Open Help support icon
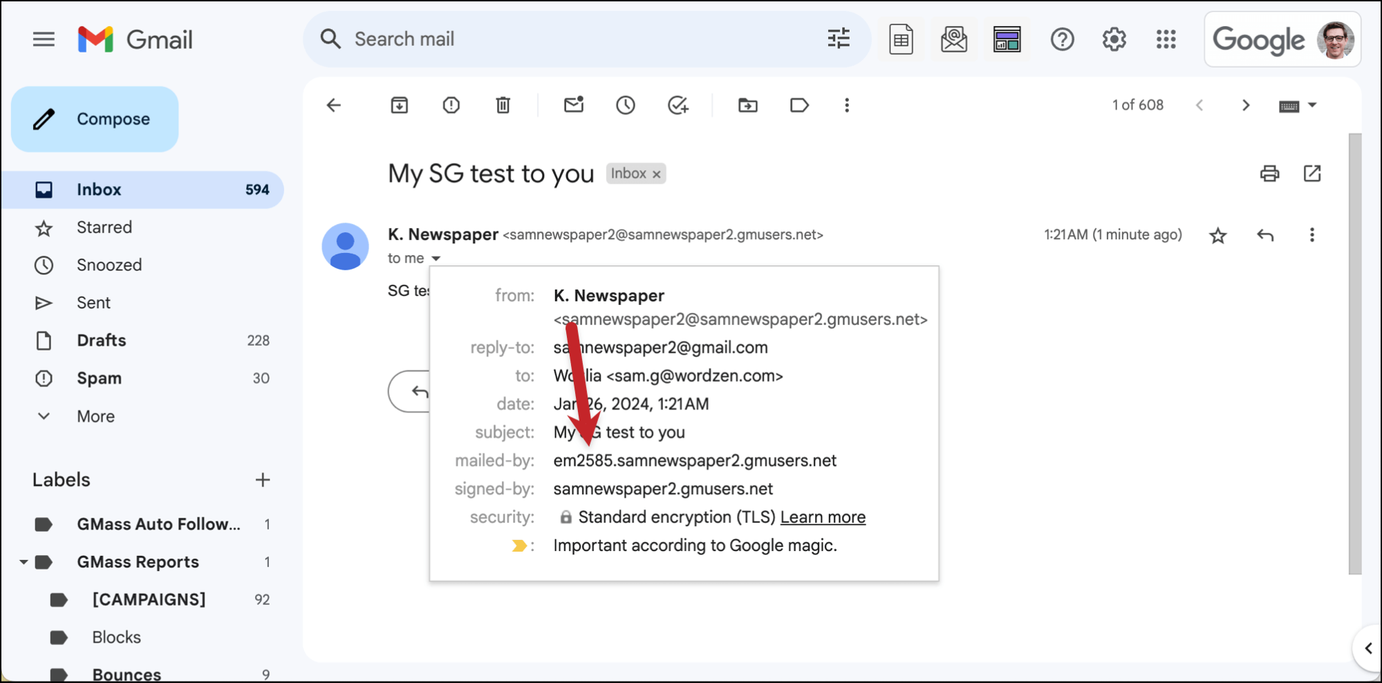The width and height of the screenshot is (1382, 683). [x=1062, y=39]
